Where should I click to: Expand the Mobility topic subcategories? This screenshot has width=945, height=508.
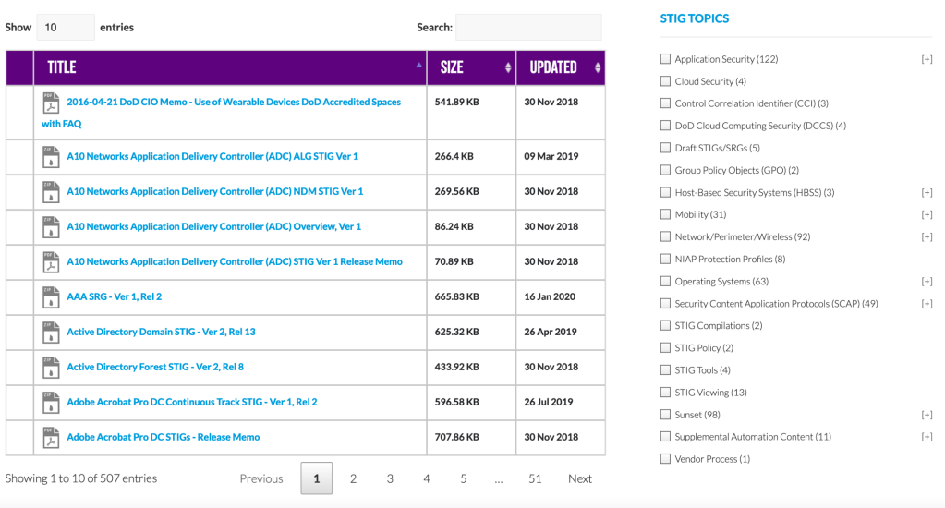(x=927, y=215)
